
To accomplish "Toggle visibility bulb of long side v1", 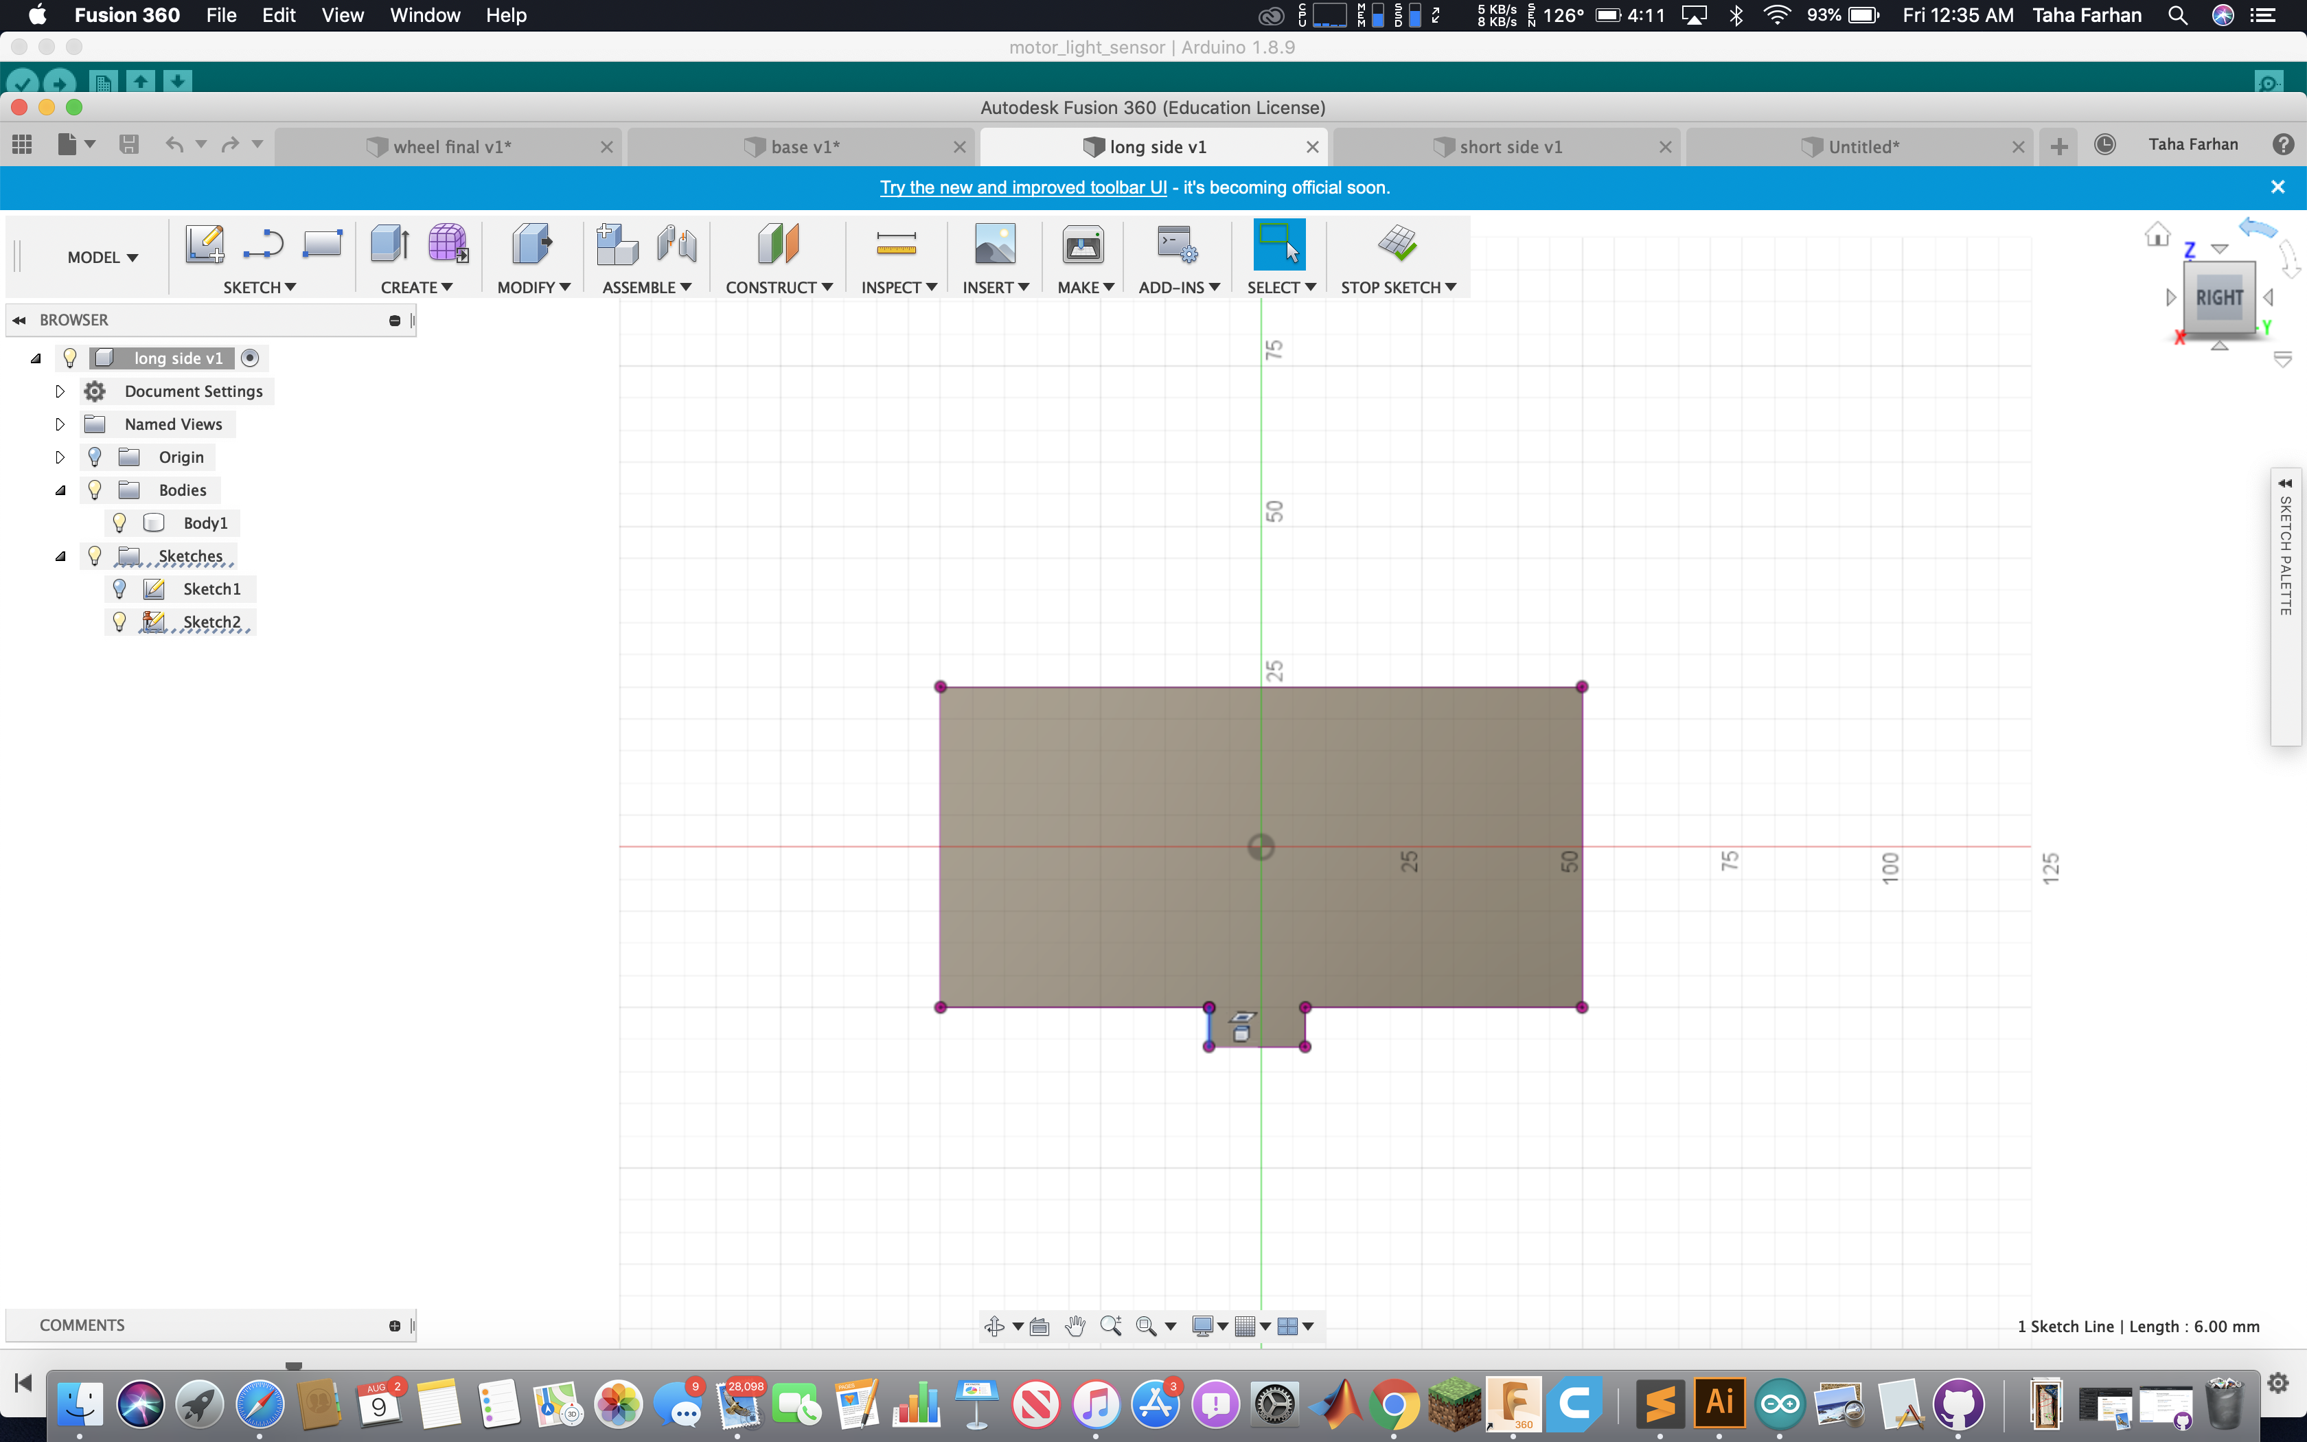I will 69,358.
